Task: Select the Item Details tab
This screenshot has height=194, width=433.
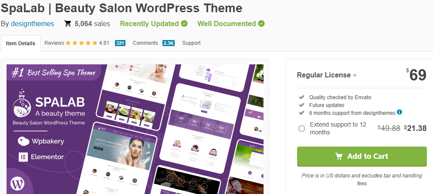Action: (x=20, y=43)
